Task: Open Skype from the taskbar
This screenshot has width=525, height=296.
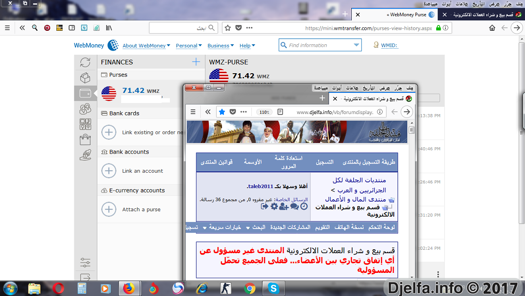Action: (273, 288)
